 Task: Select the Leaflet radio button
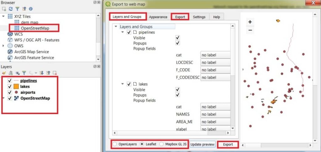tap(142, 144)
